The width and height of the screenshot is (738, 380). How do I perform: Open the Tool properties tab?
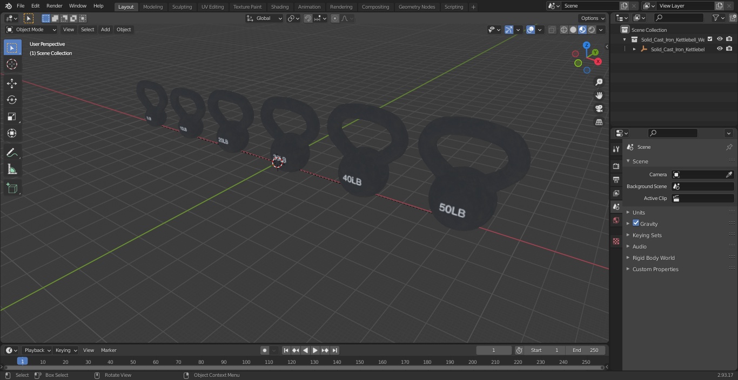click(x=616, y=149)
